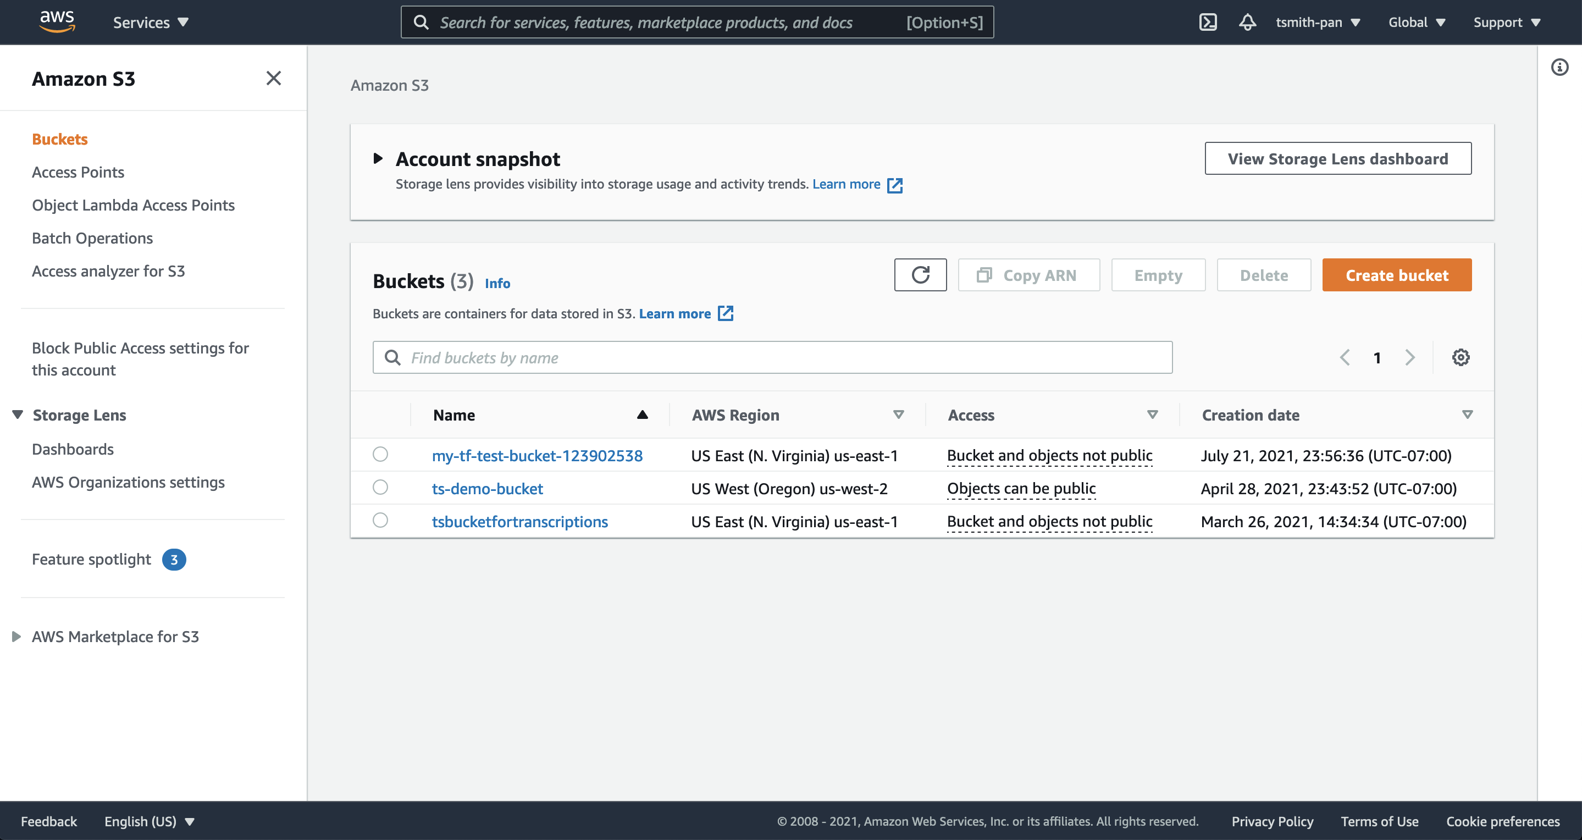Viewport: 1582px width, 840px height.
Task: Click the Feature spotlight badge showing 3
Action: coord(174,560)
